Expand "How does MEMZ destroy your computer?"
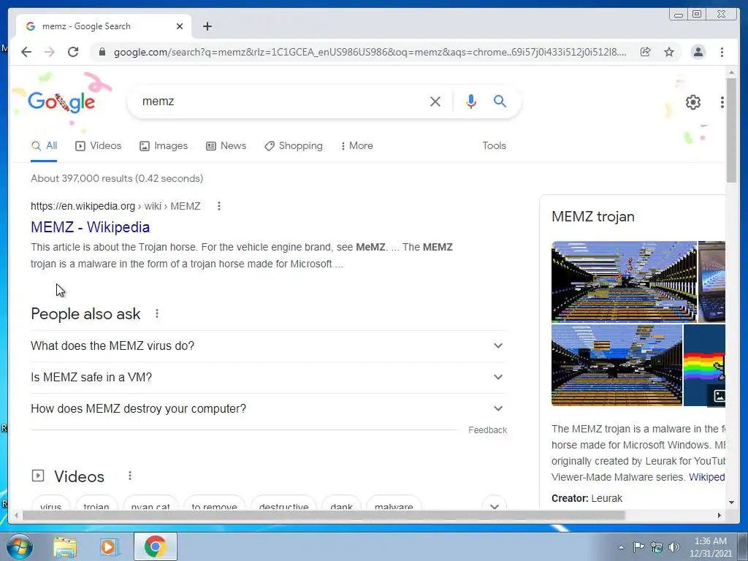748x561 pixels. (268, 409)
